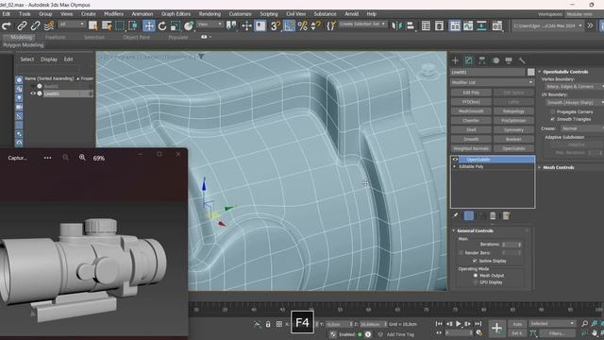Click the Play Animation button
The image size is (604, 340).
(459, 324)
